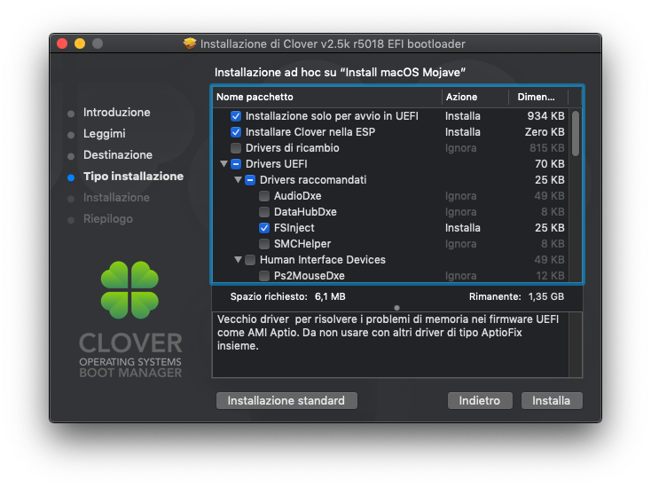Click the Installazione standard button

(x=286, y=400)
